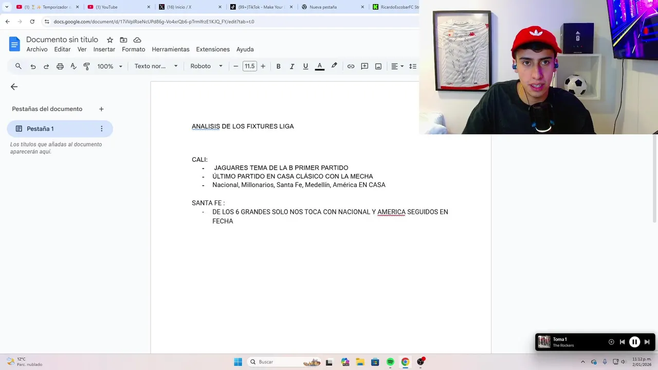Add a comment with toolbar icon
658x370 pixels.
click(364, 66)
